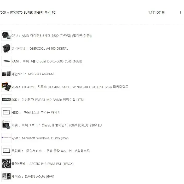Click the ARCTIC P12 fan thumbnail
Viewport: 184px width, 184px height.
coord(6,163)
